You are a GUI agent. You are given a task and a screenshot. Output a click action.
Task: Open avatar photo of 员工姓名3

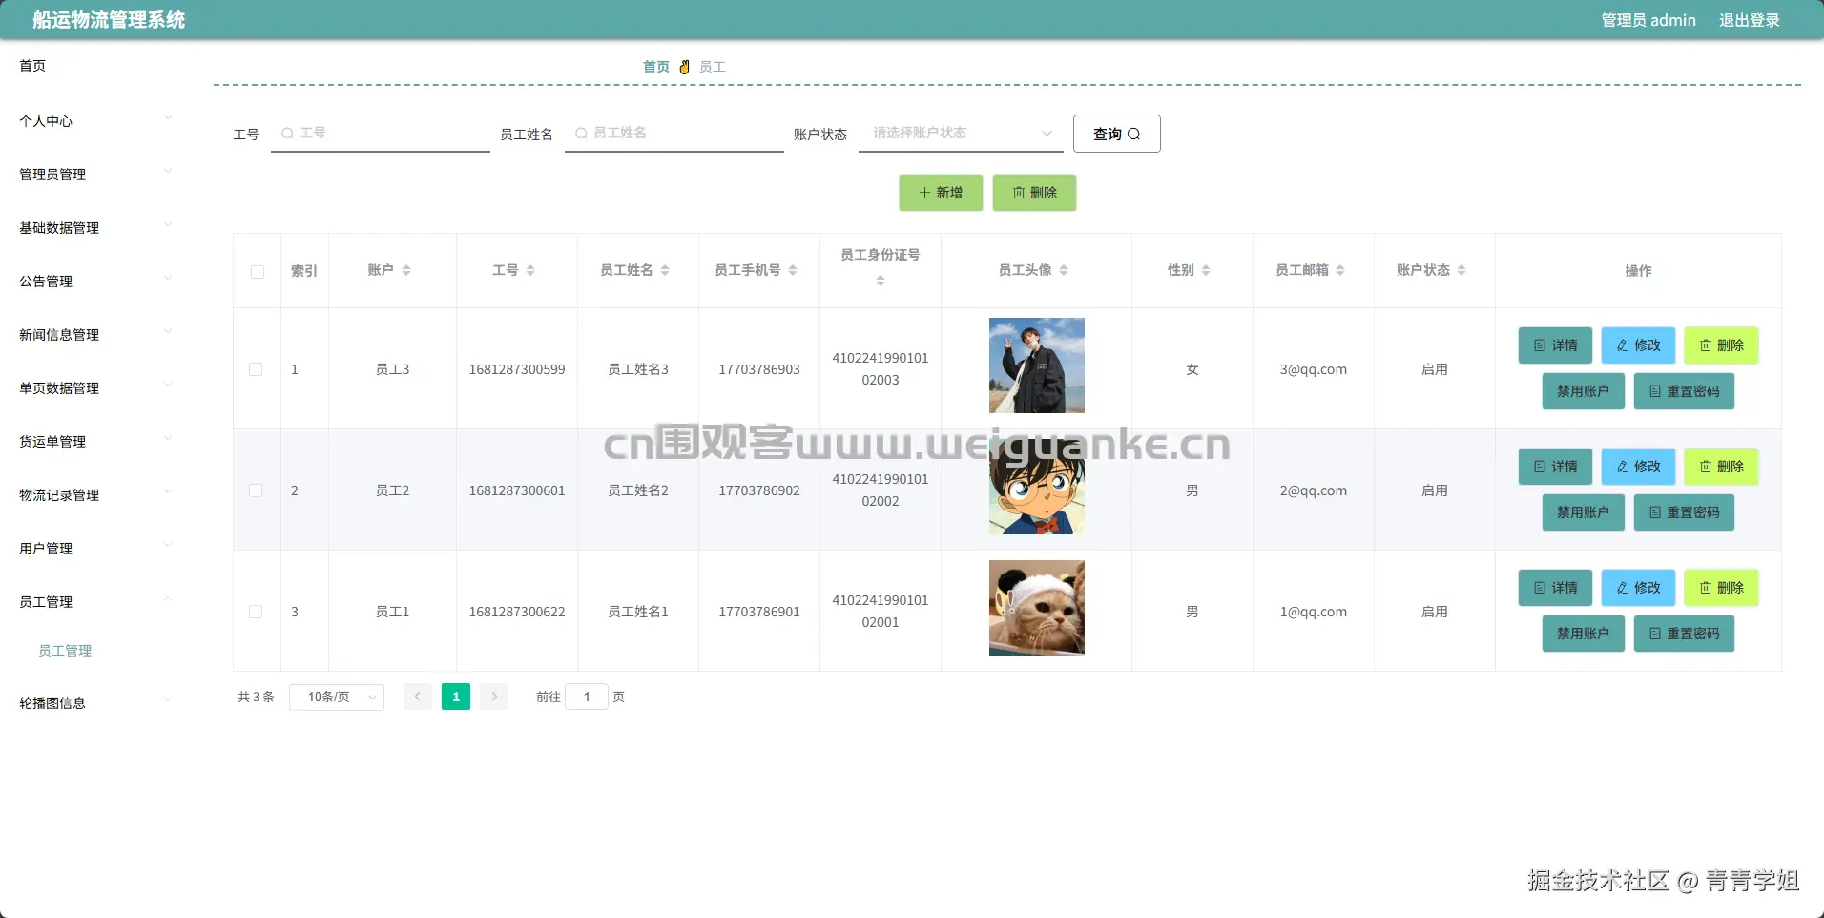[x=1037, y=365]
